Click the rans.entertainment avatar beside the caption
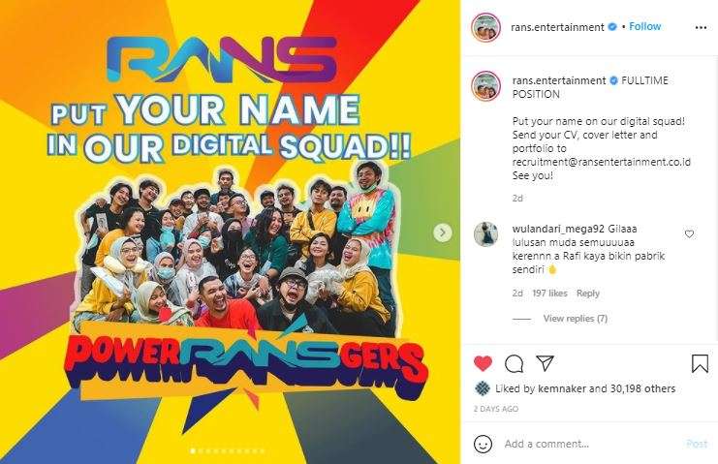 [x=485, y=85]
